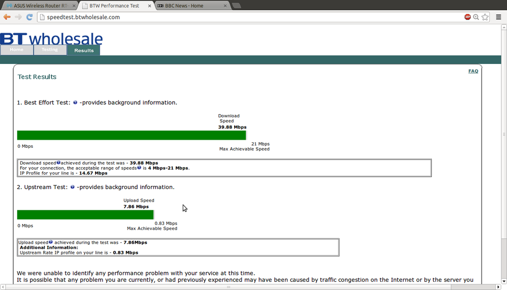Click the page icon in the address bar
The image size is (507, 290).
[x=42, y=17]
